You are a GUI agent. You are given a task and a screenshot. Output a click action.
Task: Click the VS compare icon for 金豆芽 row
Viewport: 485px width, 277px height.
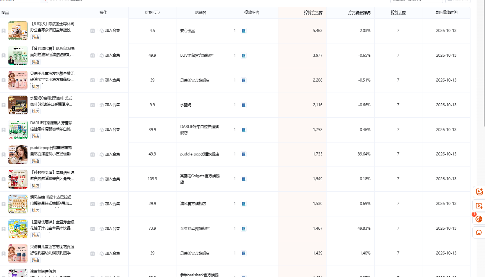[x=92, y=229]
